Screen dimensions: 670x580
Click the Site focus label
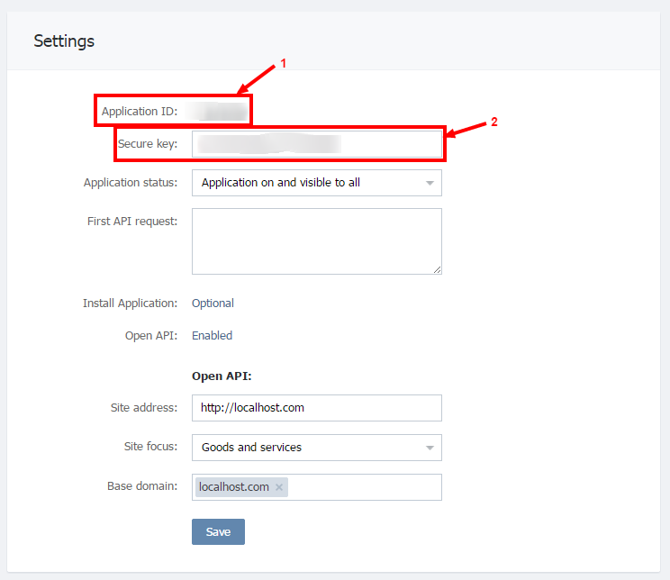tap(150, 446)
